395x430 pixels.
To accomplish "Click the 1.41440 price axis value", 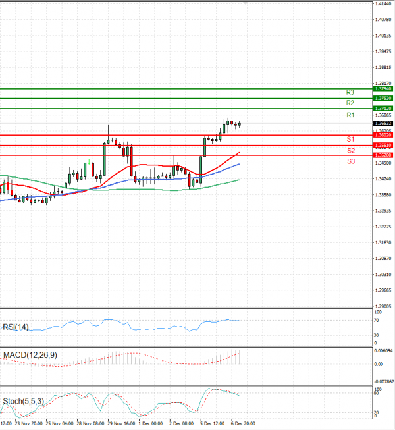I will [383, 4].
